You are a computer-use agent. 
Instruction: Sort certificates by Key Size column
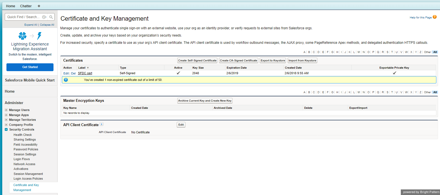point(198,68)
